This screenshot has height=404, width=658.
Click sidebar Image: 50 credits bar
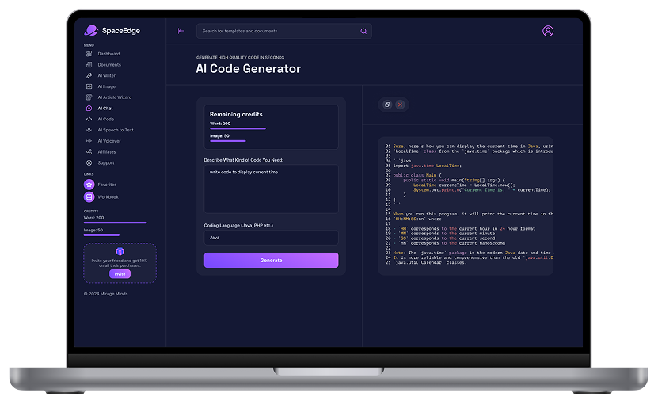click(x=101, y=235)
